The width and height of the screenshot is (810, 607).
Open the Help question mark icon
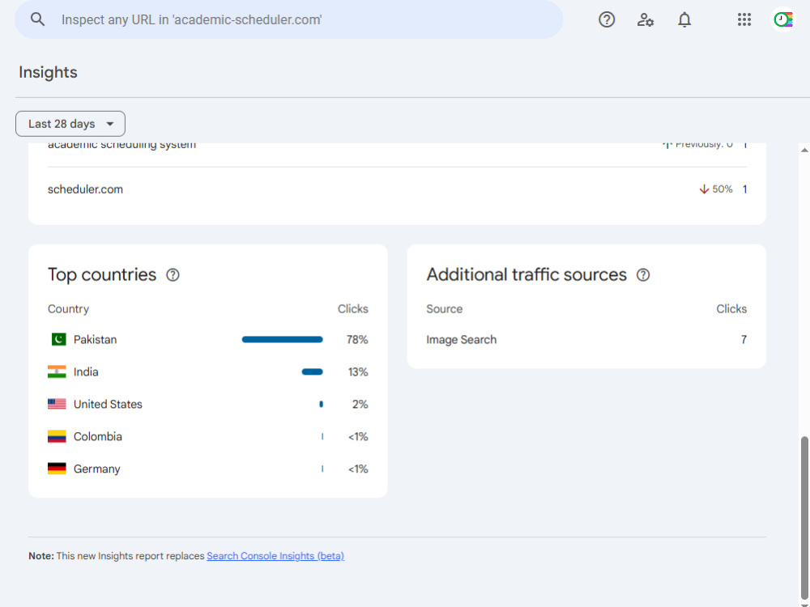[607, 19]
